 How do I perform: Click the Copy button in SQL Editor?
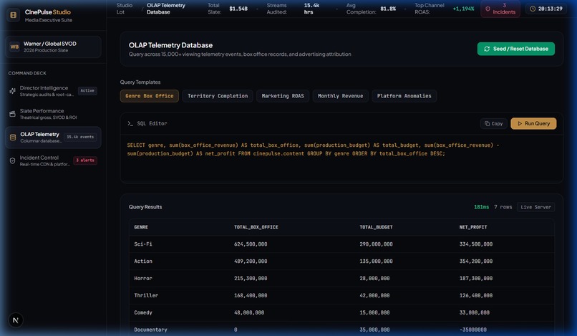click(493, 123)
